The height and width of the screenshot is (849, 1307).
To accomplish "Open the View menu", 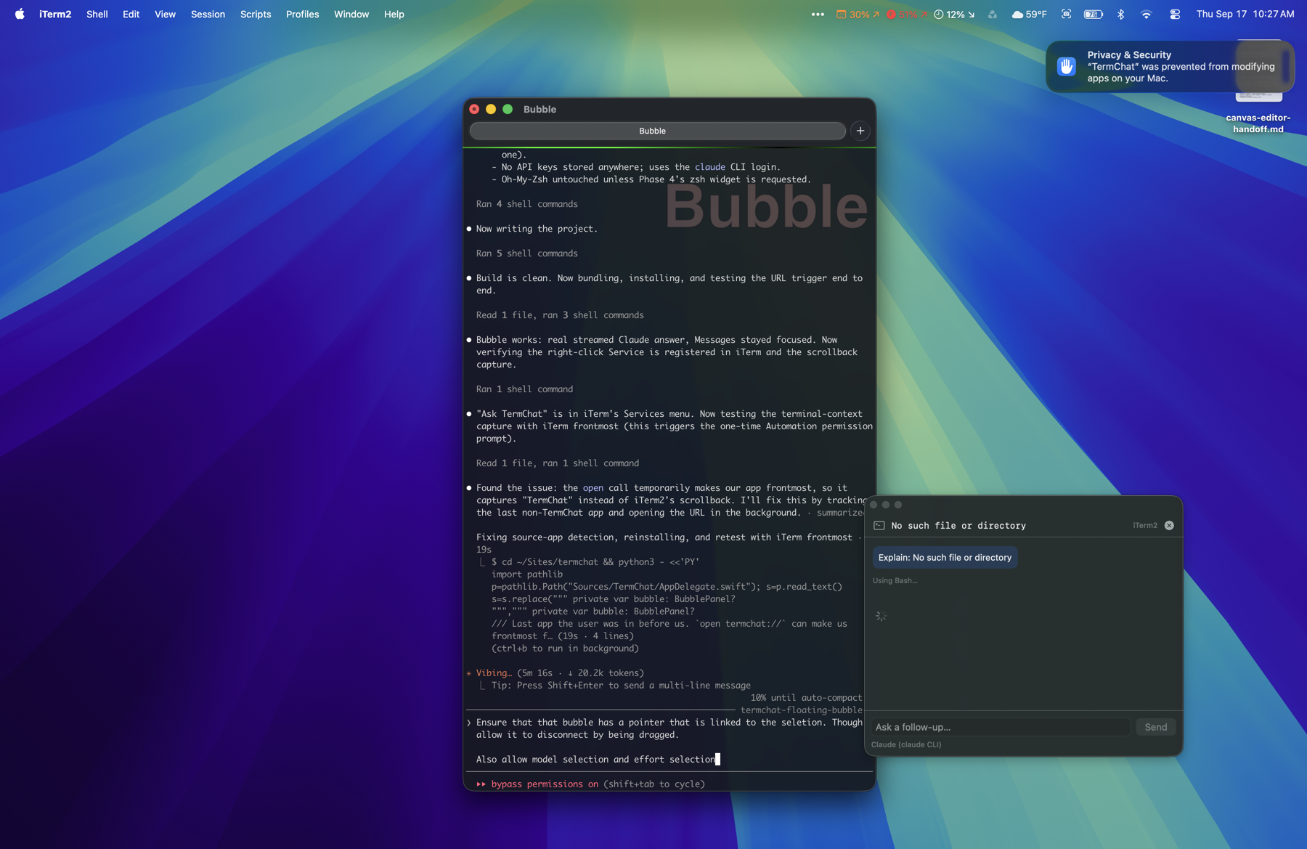I will point(165,14).
